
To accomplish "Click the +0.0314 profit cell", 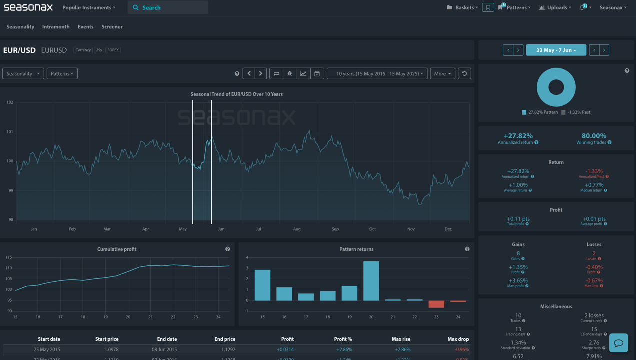I will point(285,350).
